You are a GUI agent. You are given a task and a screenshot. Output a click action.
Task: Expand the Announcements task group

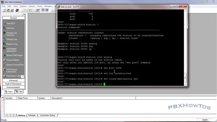click(14, 87)
